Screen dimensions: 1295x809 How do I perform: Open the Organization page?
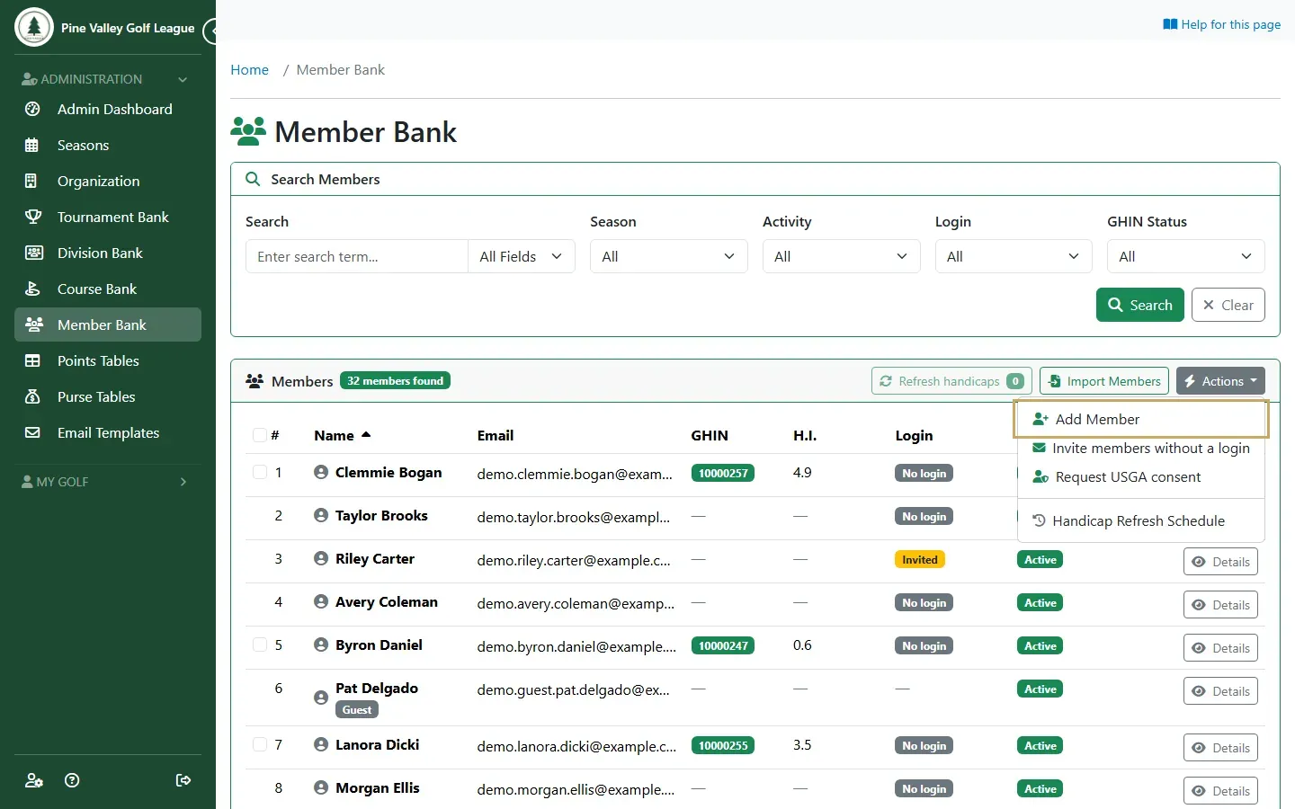pos(108,181)
